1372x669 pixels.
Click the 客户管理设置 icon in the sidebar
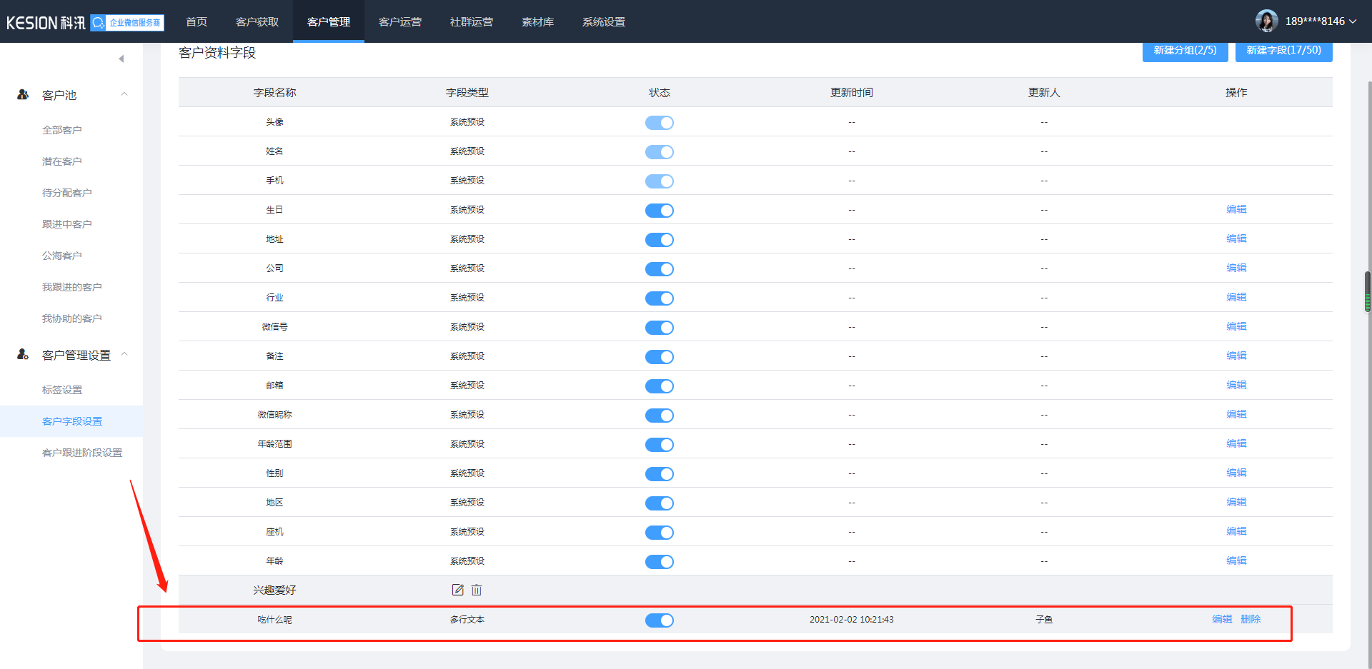[x=23, y=354]
